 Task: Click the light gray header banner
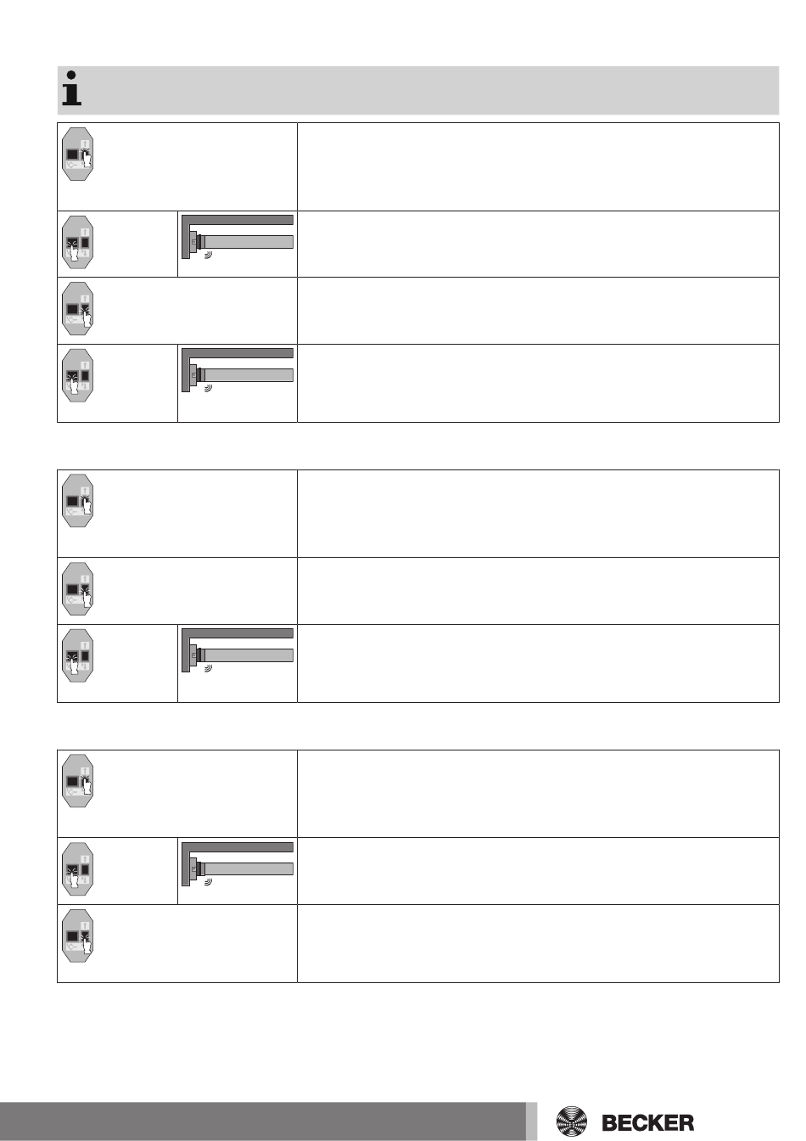point(418,90)
